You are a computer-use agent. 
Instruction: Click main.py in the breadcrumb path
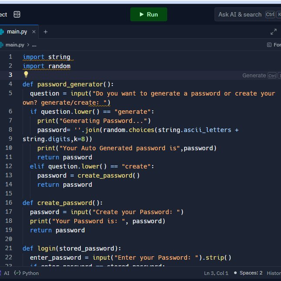click(x=15, y=45)
